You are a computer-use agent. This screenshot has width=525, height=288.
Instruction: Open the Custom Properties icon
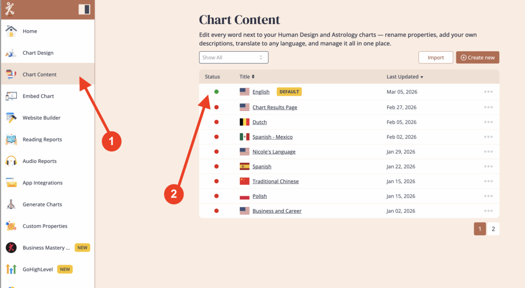[11, 226]
